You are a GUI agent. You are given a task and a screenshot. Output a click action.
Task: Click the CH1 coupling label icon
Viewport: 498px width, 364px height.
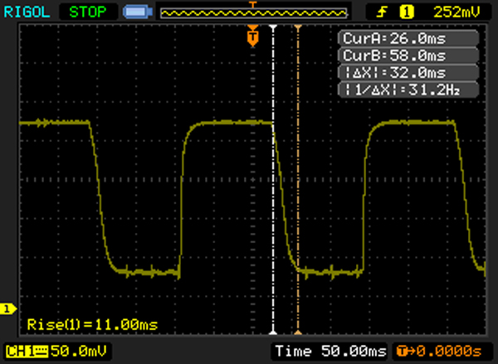27,352
